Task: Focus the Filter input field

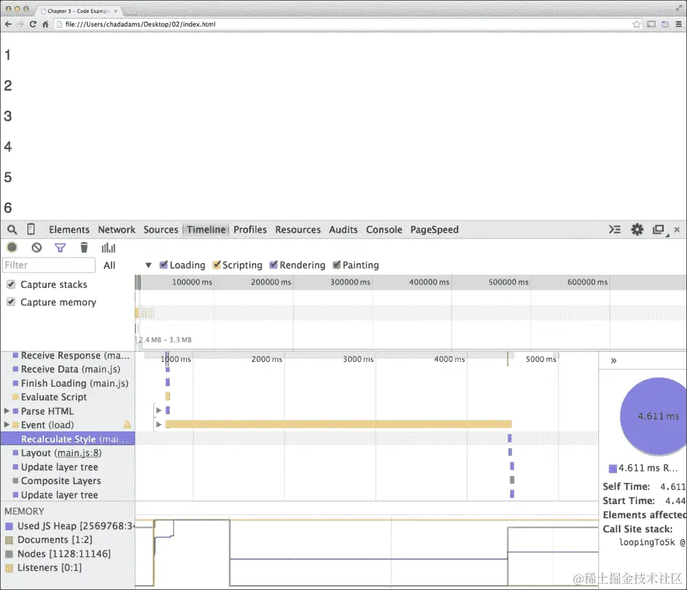Action: click(49, 265)
